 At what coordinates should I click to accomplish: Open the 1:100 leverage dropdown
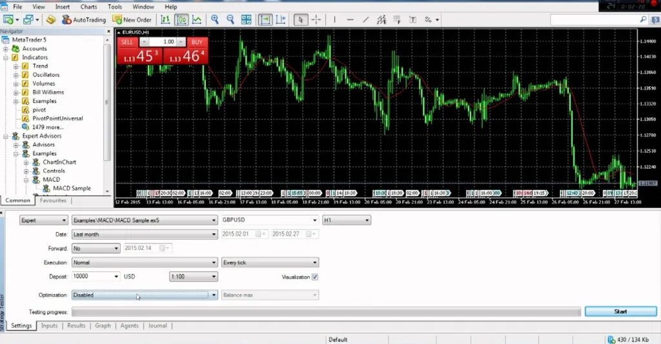(x=194, y=276)
